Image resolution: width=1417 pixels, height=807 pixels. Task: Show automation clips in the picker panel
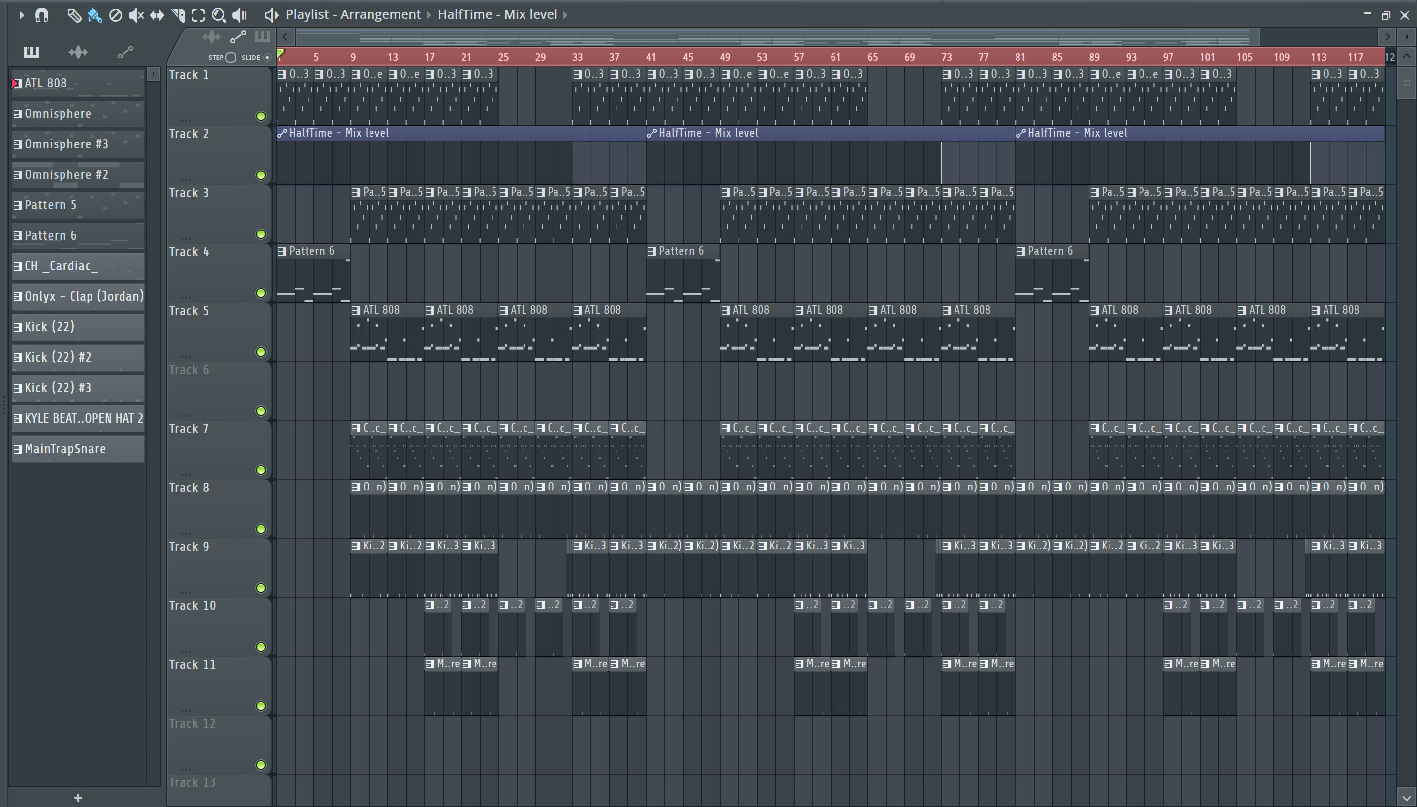point(125,52)
